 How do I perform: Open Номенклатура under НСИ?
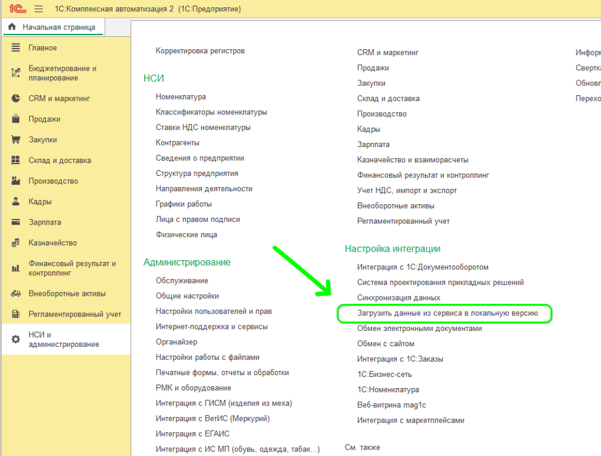coord(180,97)
